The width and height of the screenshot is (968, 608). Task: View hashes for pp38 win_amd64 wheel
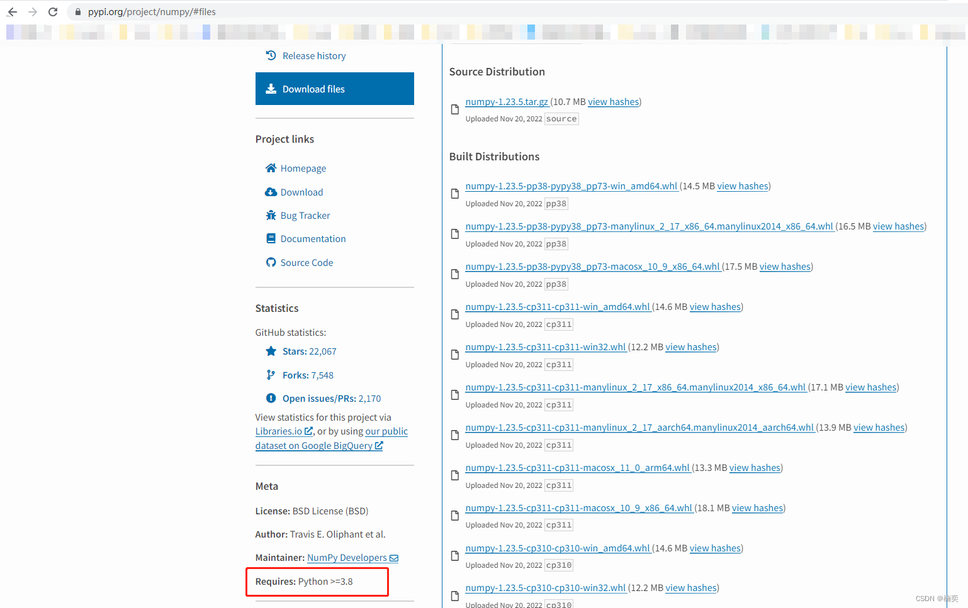[x=743, y=186]
